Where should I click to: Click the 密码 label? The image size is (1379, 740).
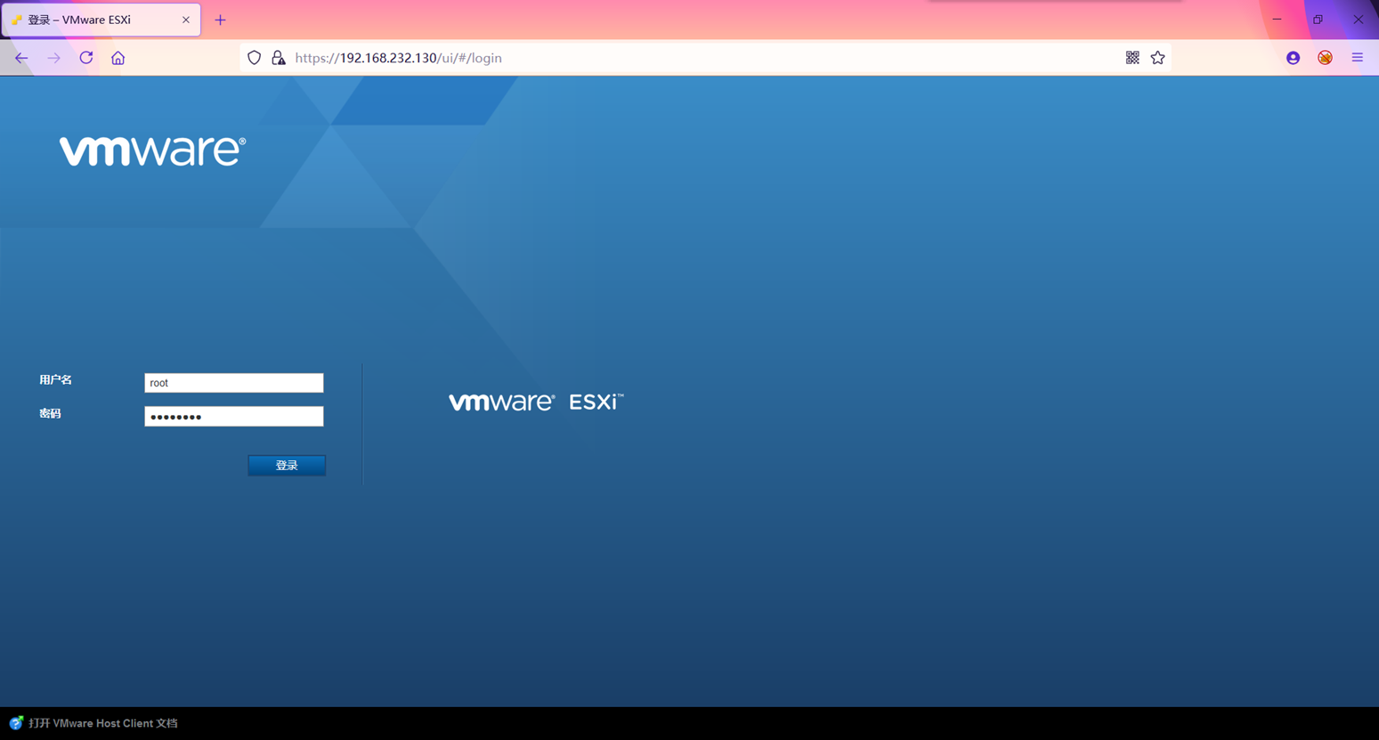[50, 413]
